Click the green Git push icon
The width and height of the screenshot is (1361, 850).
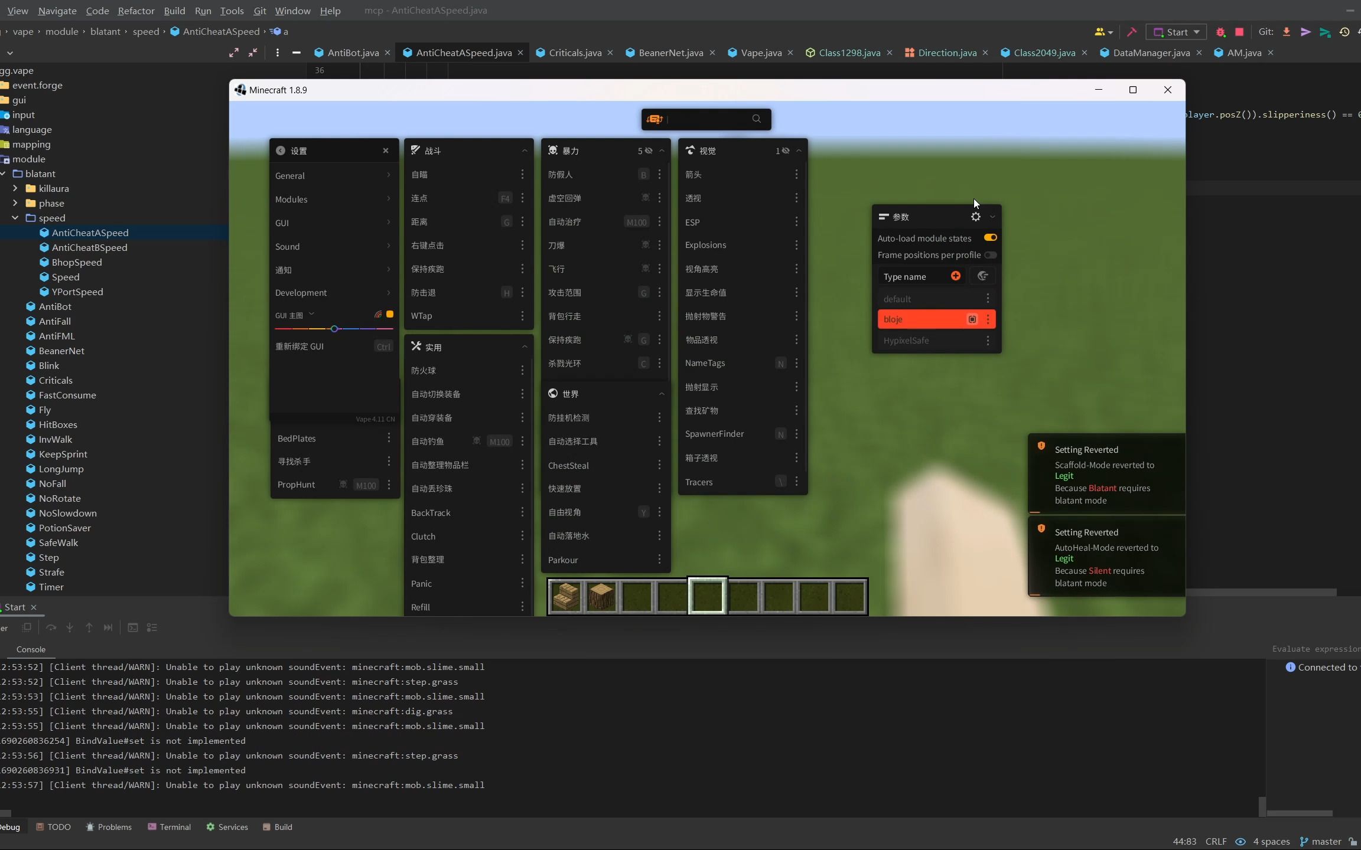pos(1325,32)
